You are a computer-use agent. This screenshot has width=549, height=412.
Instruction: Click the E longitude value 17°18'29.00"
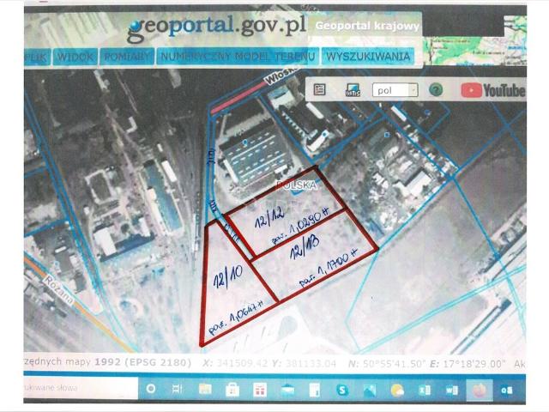click(x=474, y=364)
